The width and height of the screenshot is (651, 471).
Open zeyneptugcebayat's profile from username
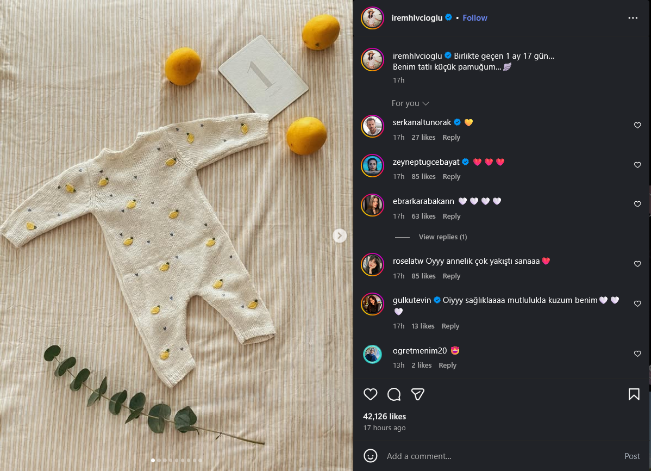click(425, 162)
